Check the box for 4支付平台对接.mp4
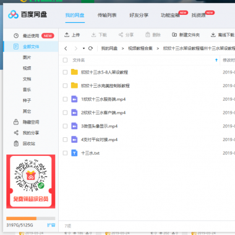Viewport: 235px width, 235px height. tap(65, 140)
